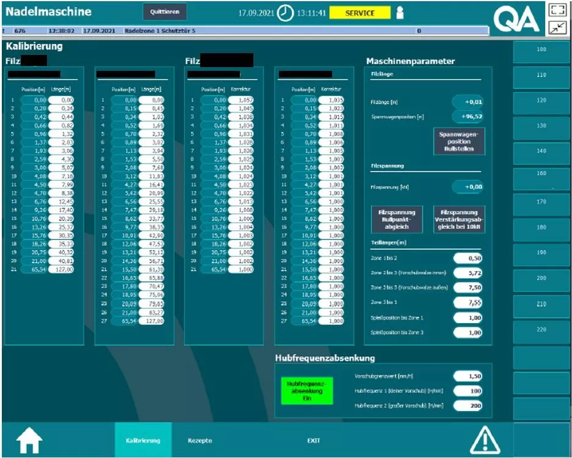Select side button 200
Image resolution: width=572 pixels, height=458 pixels.
(x=541, y=280)
